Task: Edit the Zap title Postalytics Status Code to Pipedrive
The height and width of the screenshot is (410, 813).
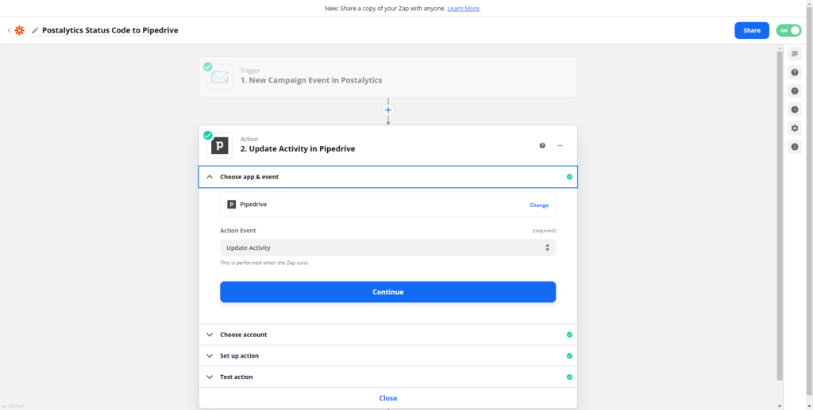Action: tap(110, 31)
